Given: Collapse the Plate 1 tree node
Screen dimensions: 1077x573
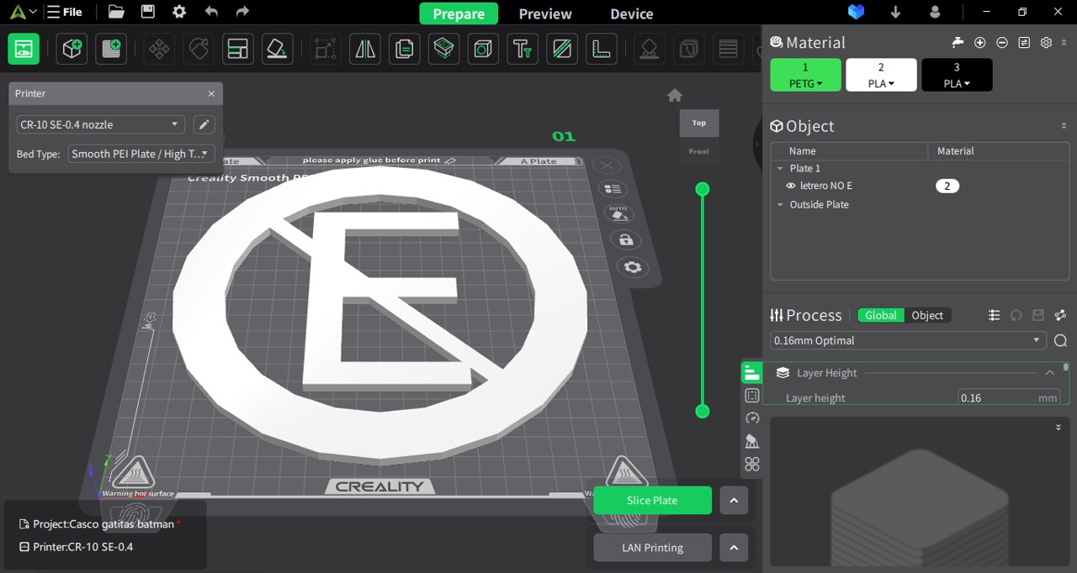Looking at the screenshot, I should coord(780,169).
